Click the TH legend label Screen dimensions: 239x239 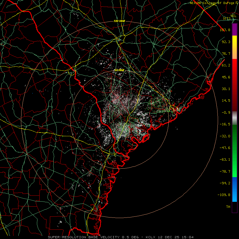click(228, 207)
